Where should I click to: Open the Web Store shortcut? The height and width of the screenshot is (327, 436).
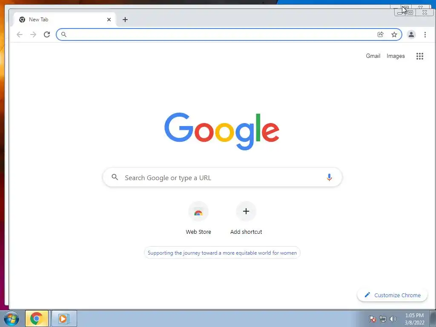pyautogui.click(x=198, y=218)
